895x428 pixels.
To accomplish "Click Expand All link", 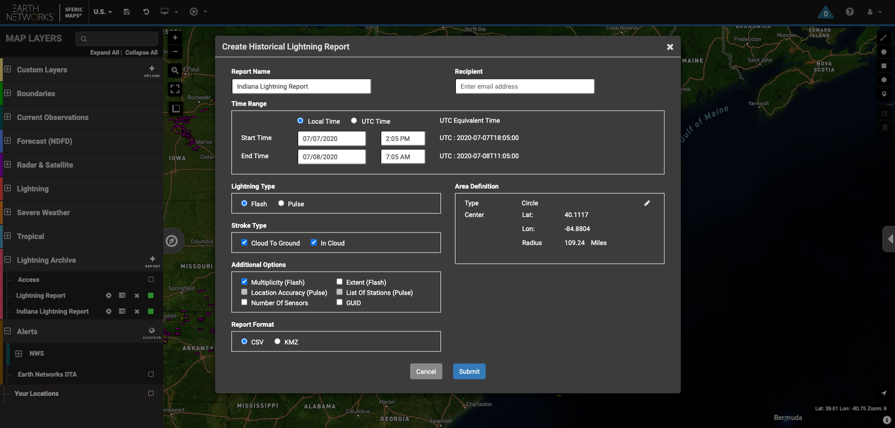I will (x=105, y=53).
